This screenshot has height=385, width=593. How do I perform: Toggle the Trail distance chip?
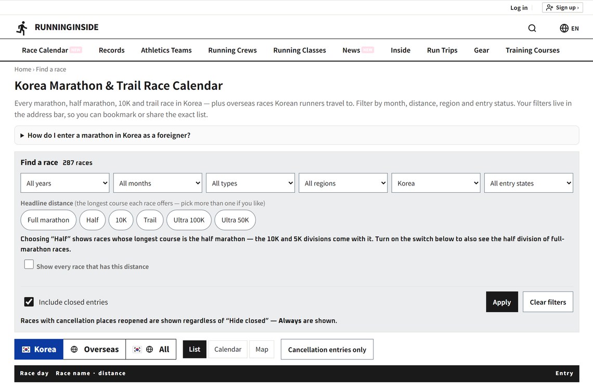150,220
